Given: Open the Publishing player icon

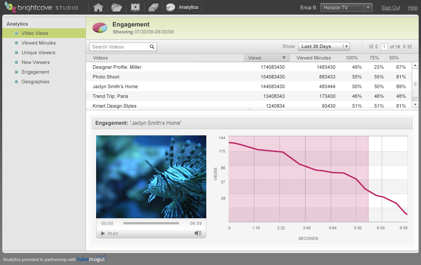Looking at the screenshot, I should (135, 7).
